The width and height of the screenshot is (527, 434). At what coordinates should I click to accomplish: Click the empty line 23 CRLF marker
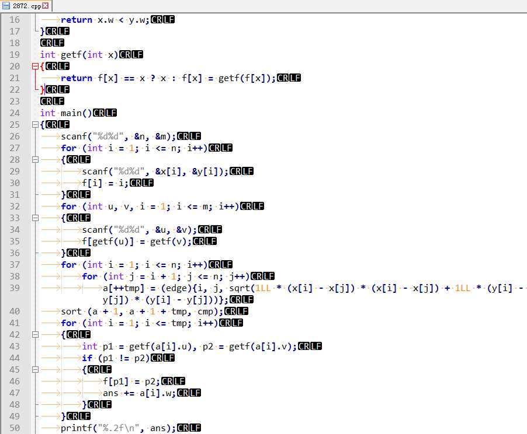(52, 101)
